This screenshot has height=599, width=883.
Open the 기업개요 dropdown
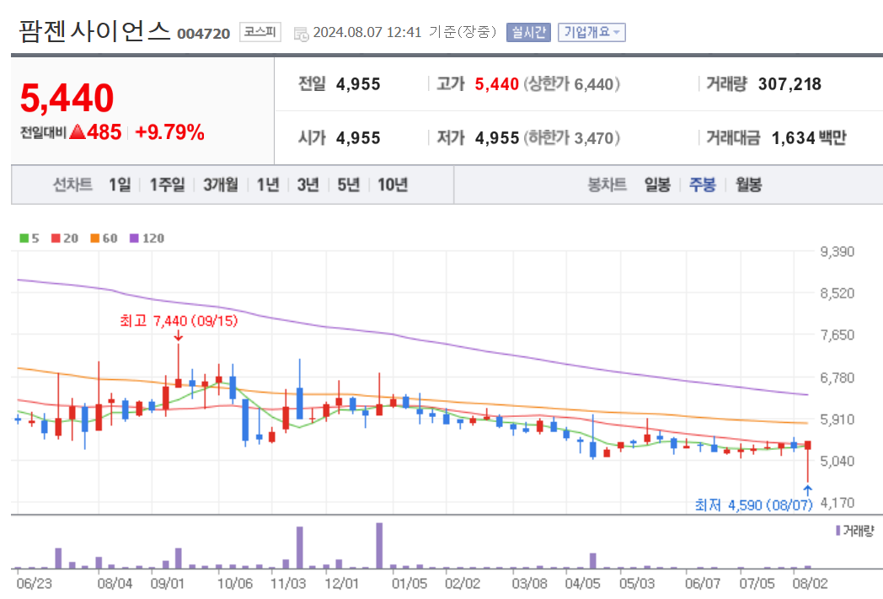591,32
